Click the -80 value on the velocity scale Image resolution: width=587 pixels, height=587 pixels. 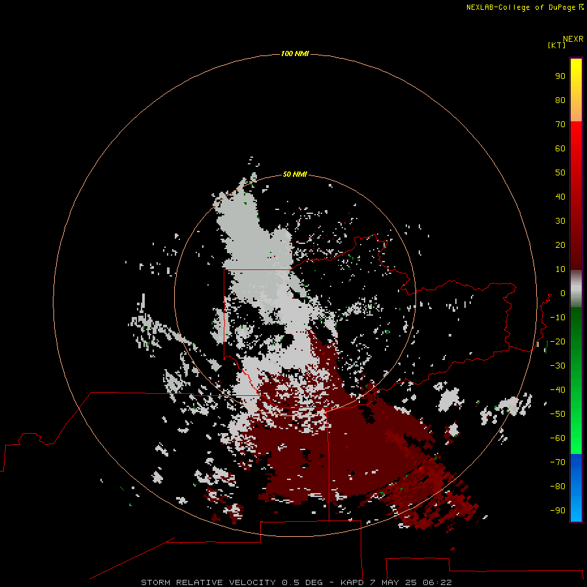558,487
